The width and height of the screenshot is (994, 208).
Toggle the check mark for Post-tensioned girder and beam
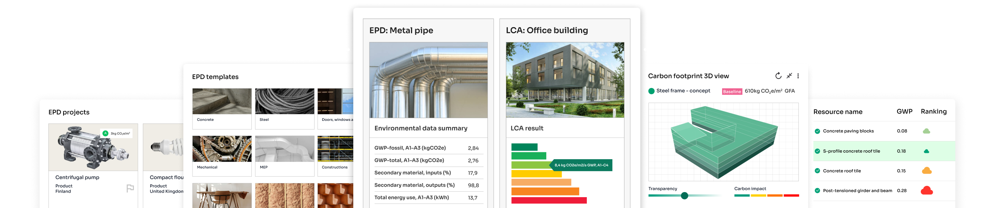pos(817,191)
